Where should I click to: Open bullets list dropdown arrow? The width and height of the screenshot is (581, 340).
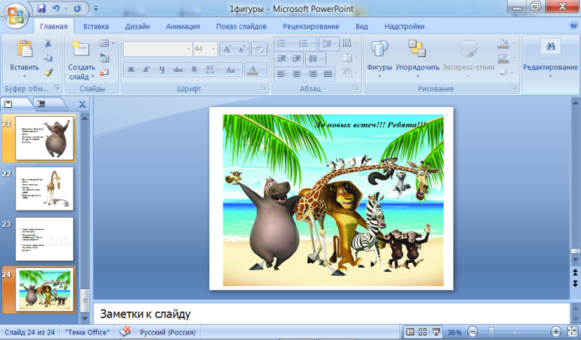(291, 43)
